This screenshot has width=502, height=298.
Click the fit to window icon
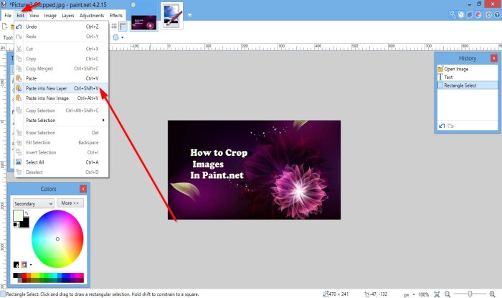point(437,294)
